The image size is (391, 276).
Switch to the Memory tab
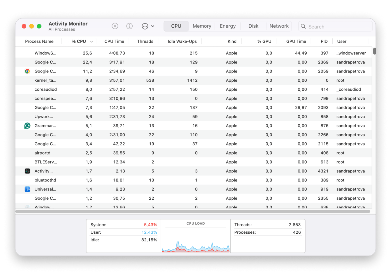click(202, 26)
